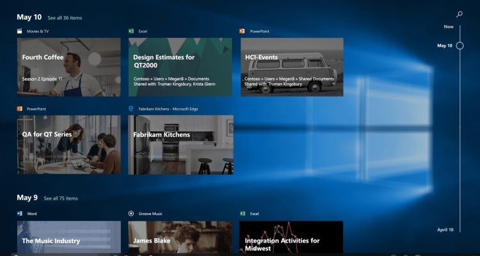The width and height of the screenshot is (480, 256).
Task: Open the Fourth Coffee activity card
Action: [69, 67]
